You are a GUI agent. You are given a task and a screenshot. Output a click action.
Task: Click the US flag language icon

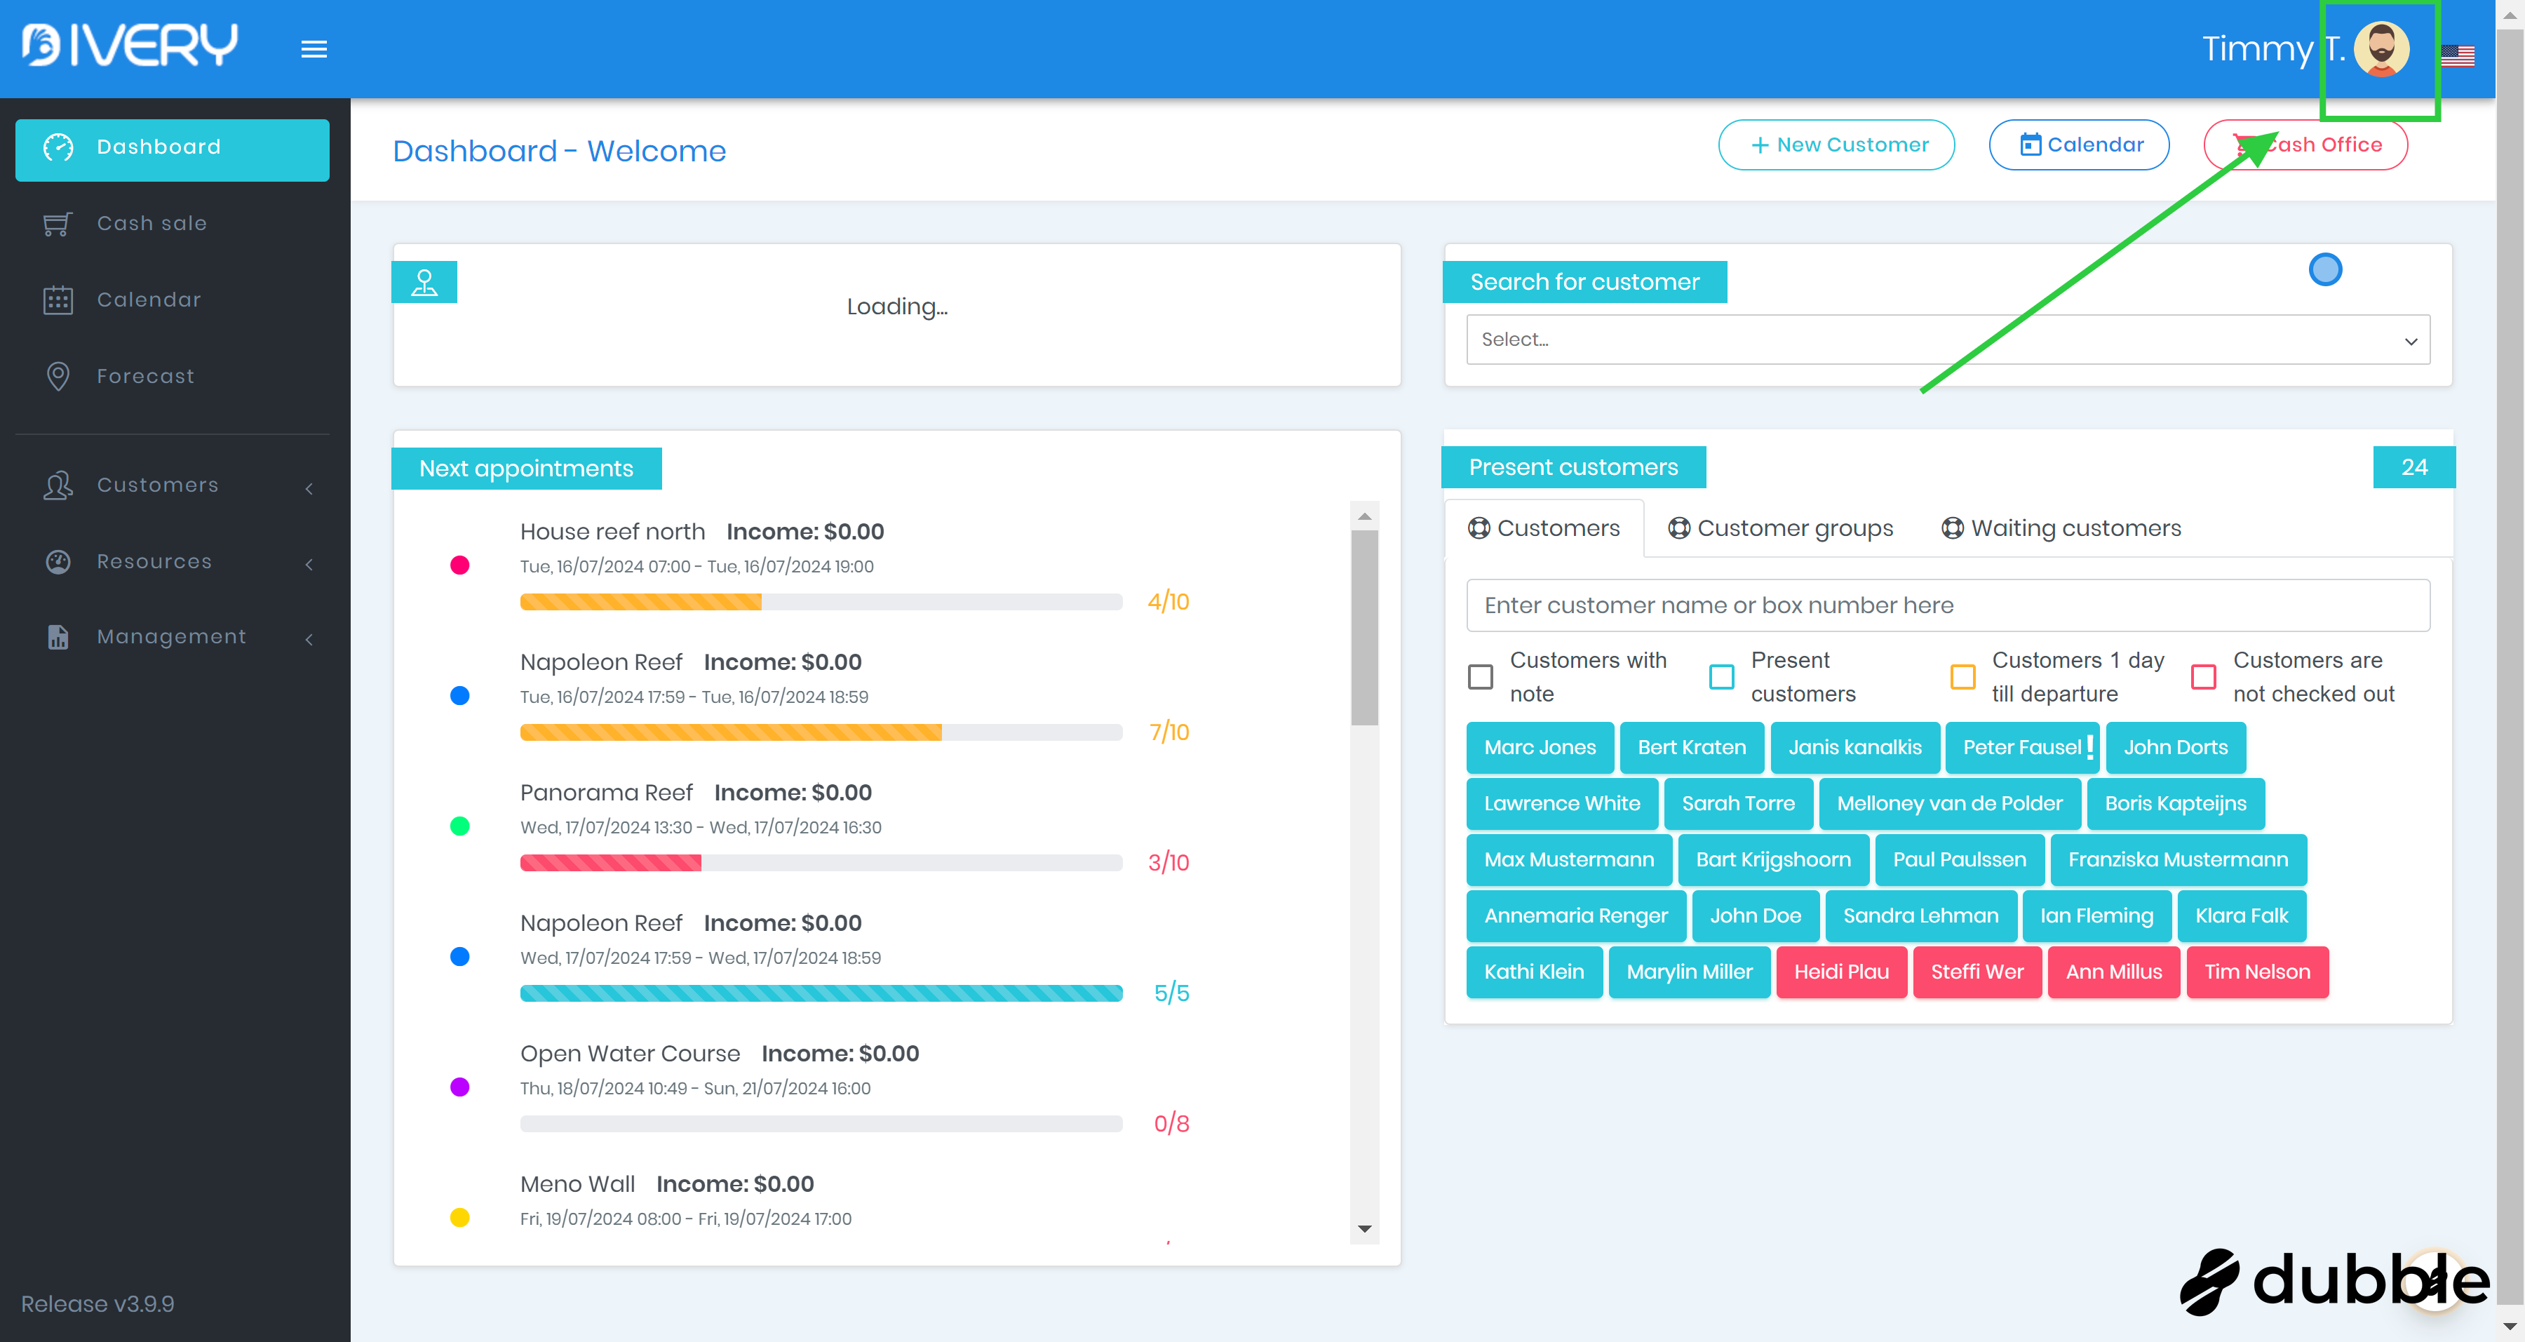[x=2456, y=55]
